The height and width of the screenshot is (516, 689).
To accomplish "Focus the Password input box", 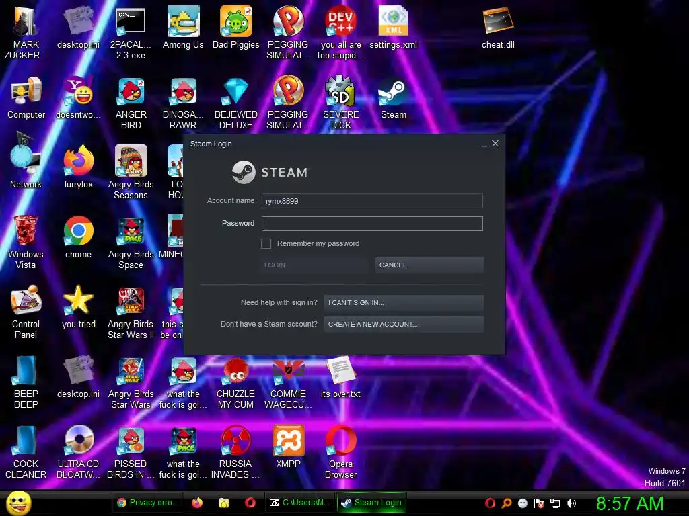I will point(372,224).
